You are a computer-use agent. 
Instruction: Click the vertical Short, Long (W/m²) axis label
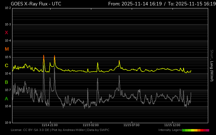[x=212, y=65]
